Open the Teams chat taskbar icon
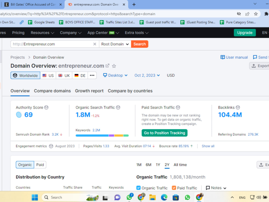 click(x=117, y=197)
